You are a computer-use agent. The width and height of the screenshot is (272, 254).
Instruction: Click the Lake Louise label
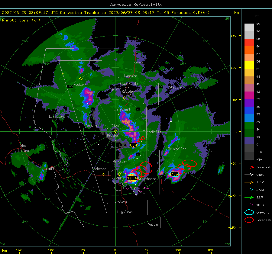point(23,148)
